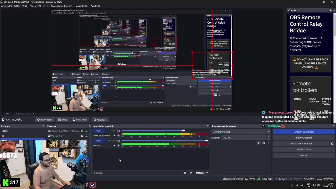
Task: Close the Control dock panel
Action: [x=334, y=10]
